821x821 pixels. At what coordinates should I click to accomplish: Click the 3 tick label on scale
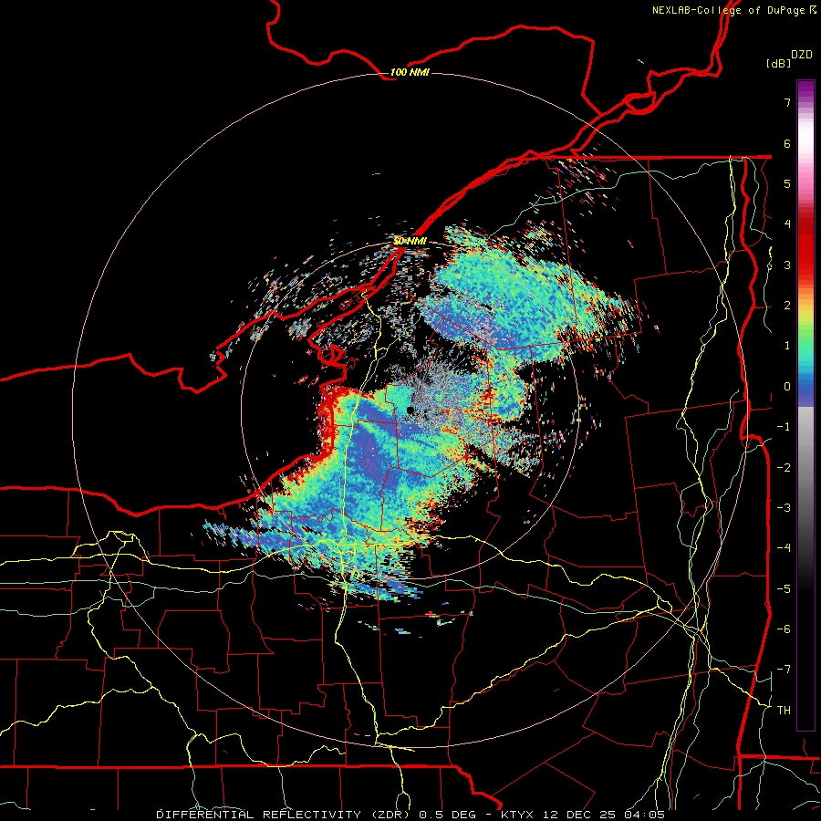[787, 265]
